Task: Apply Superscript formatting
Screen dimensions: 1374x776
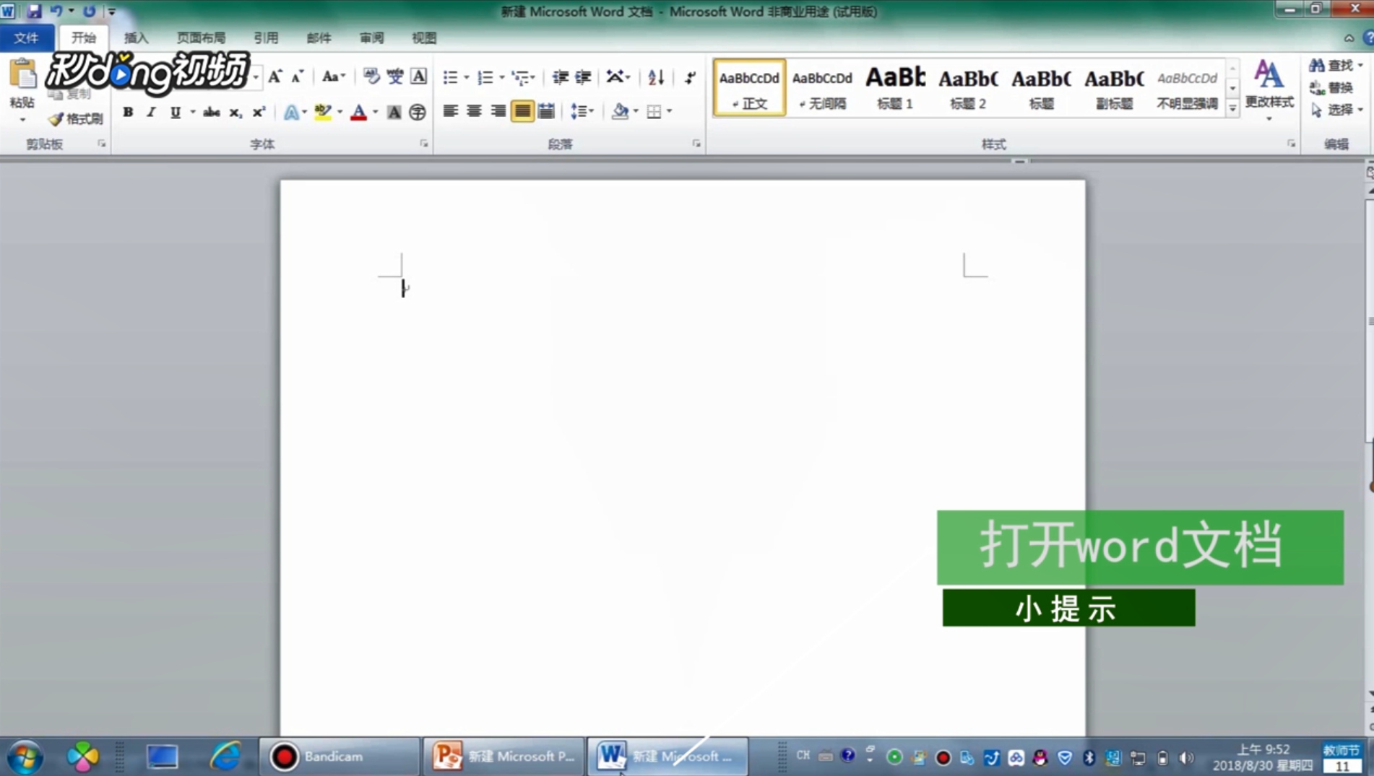Action: pos(259,112)
